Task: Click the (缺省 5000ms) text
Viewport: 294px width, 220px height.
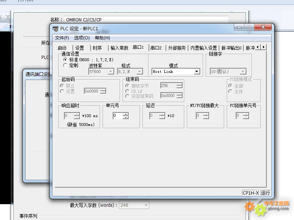Action: pyautogui.click(x=81, y=125)
